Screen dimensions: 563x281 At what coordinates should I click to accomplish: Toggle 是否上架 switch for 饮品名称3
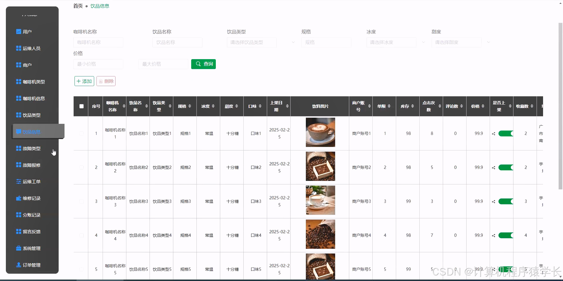pyautogui.click(x=506, y=201)
